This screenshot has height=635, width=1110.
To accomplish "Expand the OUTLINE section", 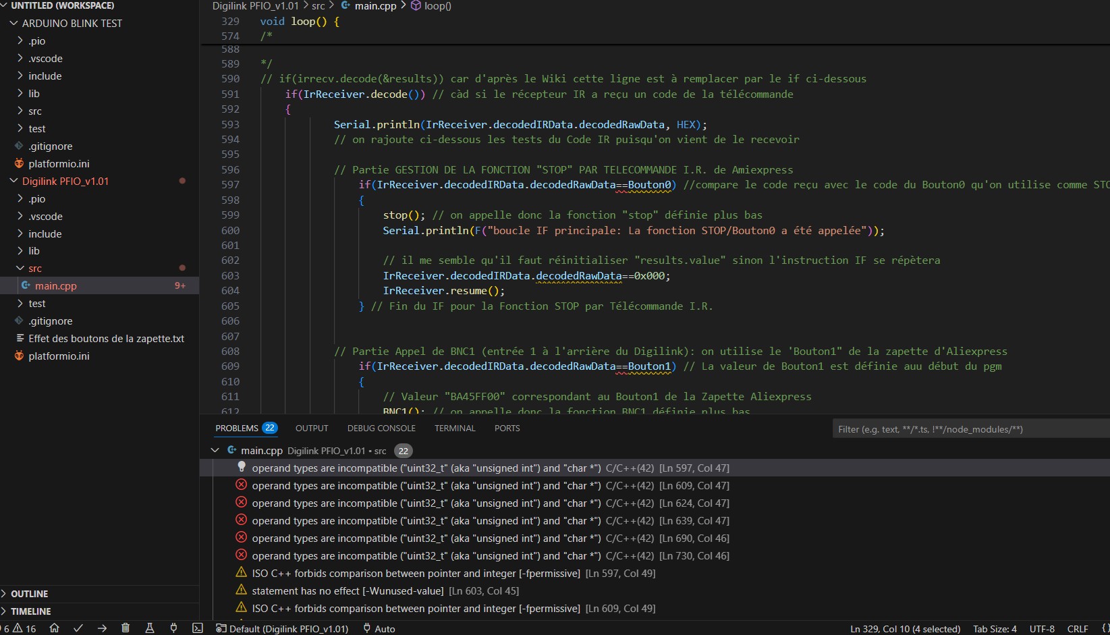I will point(30,594).
